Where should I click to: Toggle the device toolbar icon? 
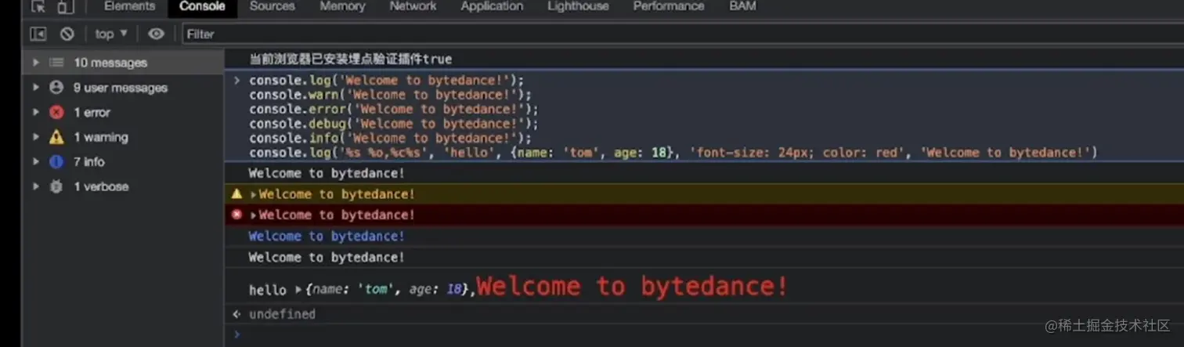click(x=65, y=6)
